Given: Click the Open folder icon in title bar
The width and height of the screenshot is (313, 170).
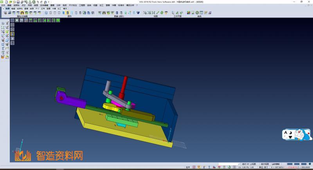Looking at the screenshot, I should pos(10,2).
